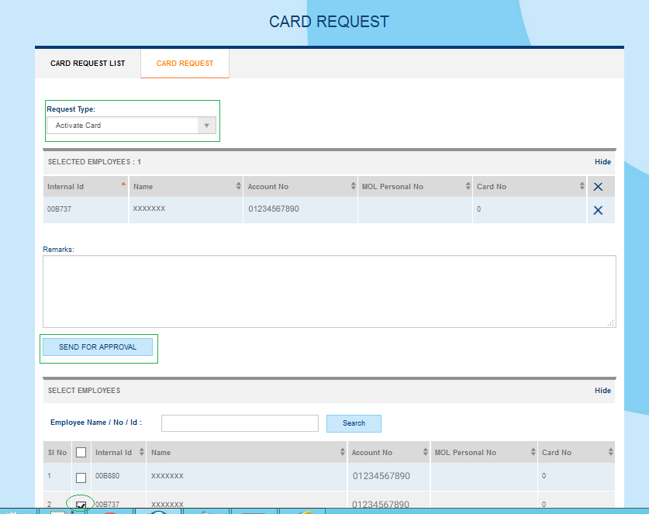The height and width of the screenshot is (514, 649).
Task: Remove employee 00B737 using row X icon
Action: point(598,211)
